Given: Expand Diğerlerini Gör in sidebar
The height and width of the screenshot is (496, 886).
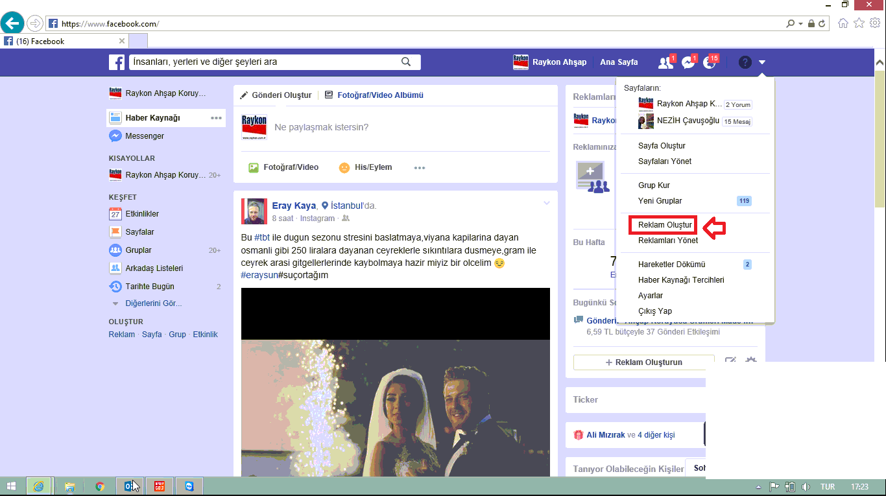Looking at the screenshot, I should tap(153, 303).
